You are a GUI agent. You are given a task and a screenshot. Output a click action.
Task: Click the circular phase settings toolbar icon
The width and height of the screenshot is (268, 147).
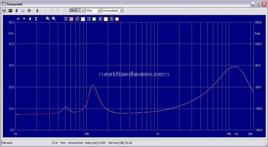tap(29, 11)
